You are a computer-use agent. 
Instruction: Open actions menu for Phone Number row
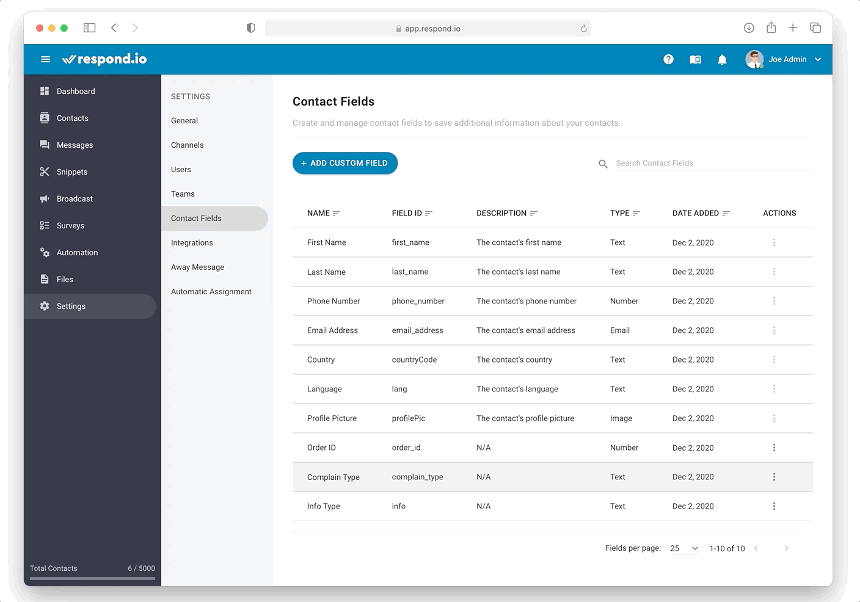tap(774, 301)
